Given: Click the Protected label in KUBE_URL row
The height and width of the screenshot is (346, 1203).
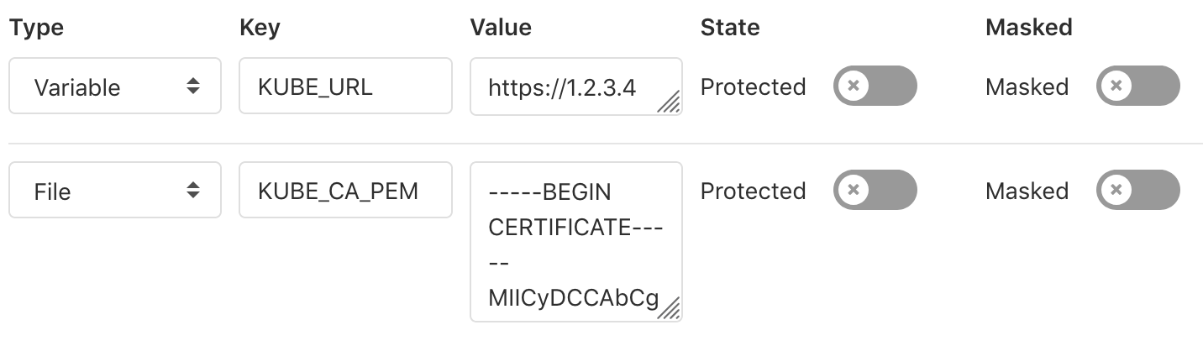Looking at the screenshot, I should 753,86.
